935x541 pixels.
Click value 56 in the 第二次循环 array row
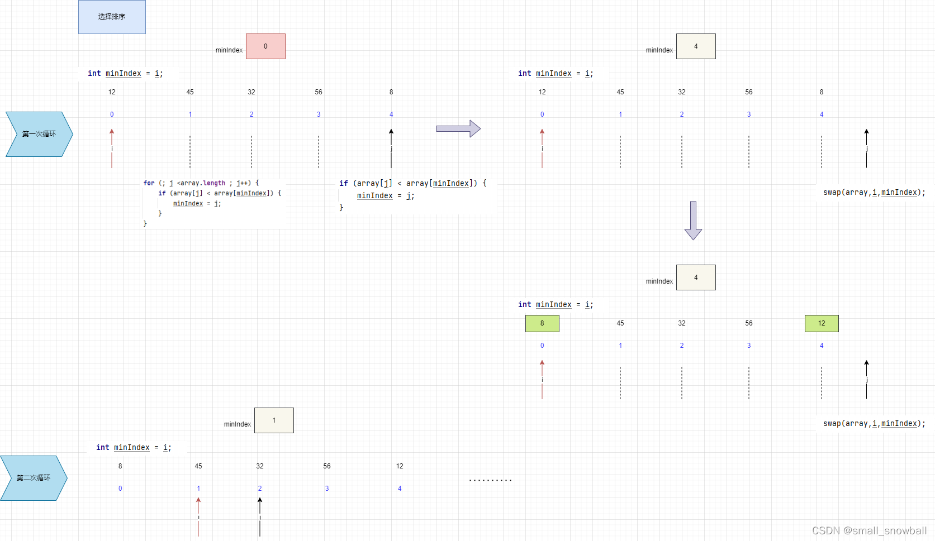click(327, 466)
